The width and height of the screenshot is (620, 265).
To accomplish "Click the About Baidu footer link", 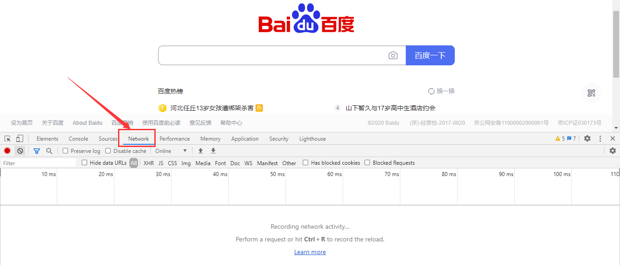I will coord(88,123).
